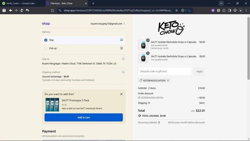Reload the checkout page
This screenshot has width=250, height=141.
(22, 11)
